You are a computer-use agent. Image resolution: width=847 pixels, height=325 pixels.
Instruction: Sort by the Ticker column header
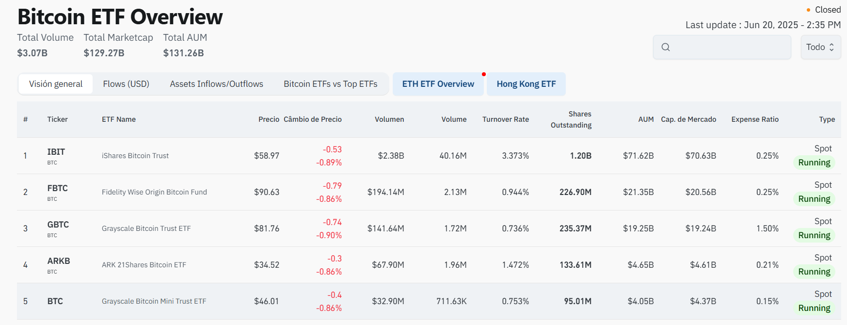(x=57, y=119)
